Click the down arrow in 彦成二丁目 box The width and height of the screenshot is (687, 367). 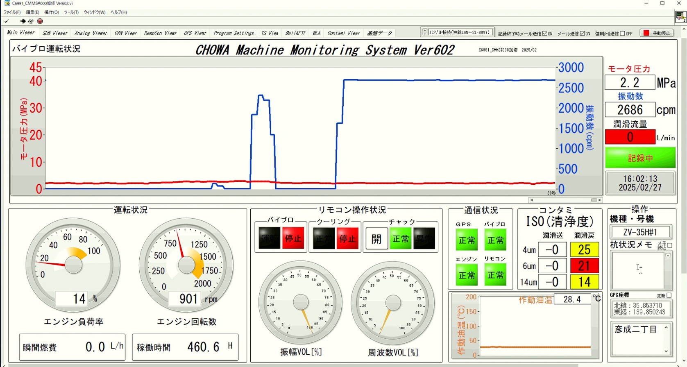point(666,351)
